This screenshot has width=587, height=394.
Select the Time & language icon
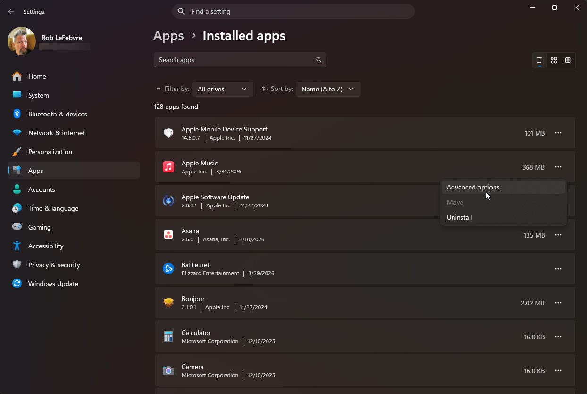pyautogui.click(x=17, y=208)
